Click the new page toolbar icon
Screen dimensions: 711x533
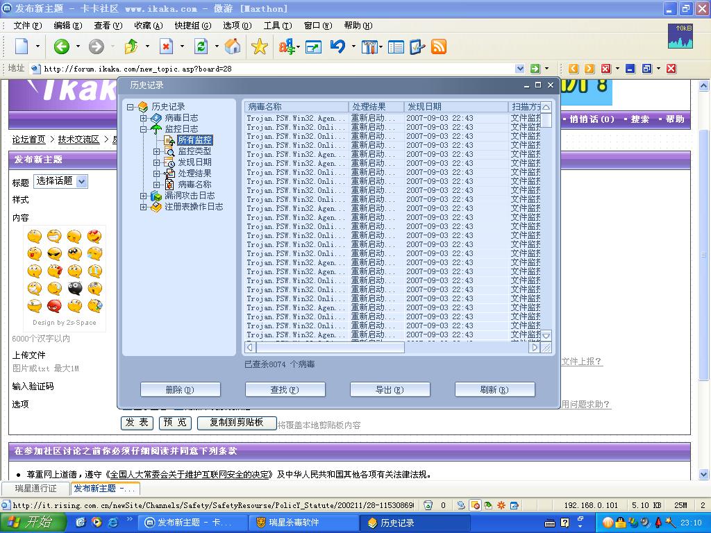[x=22, y=46]
